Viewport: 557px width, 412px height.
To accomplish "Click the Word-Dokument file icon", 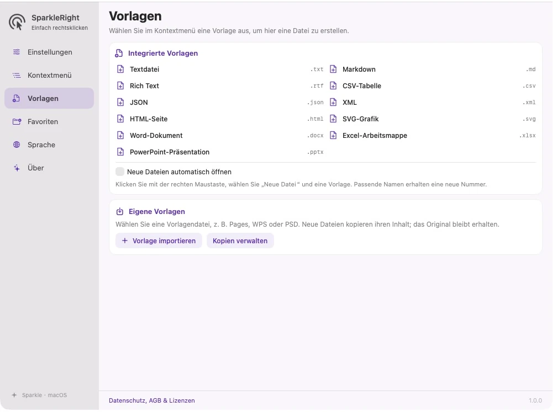I will [120, 136].
